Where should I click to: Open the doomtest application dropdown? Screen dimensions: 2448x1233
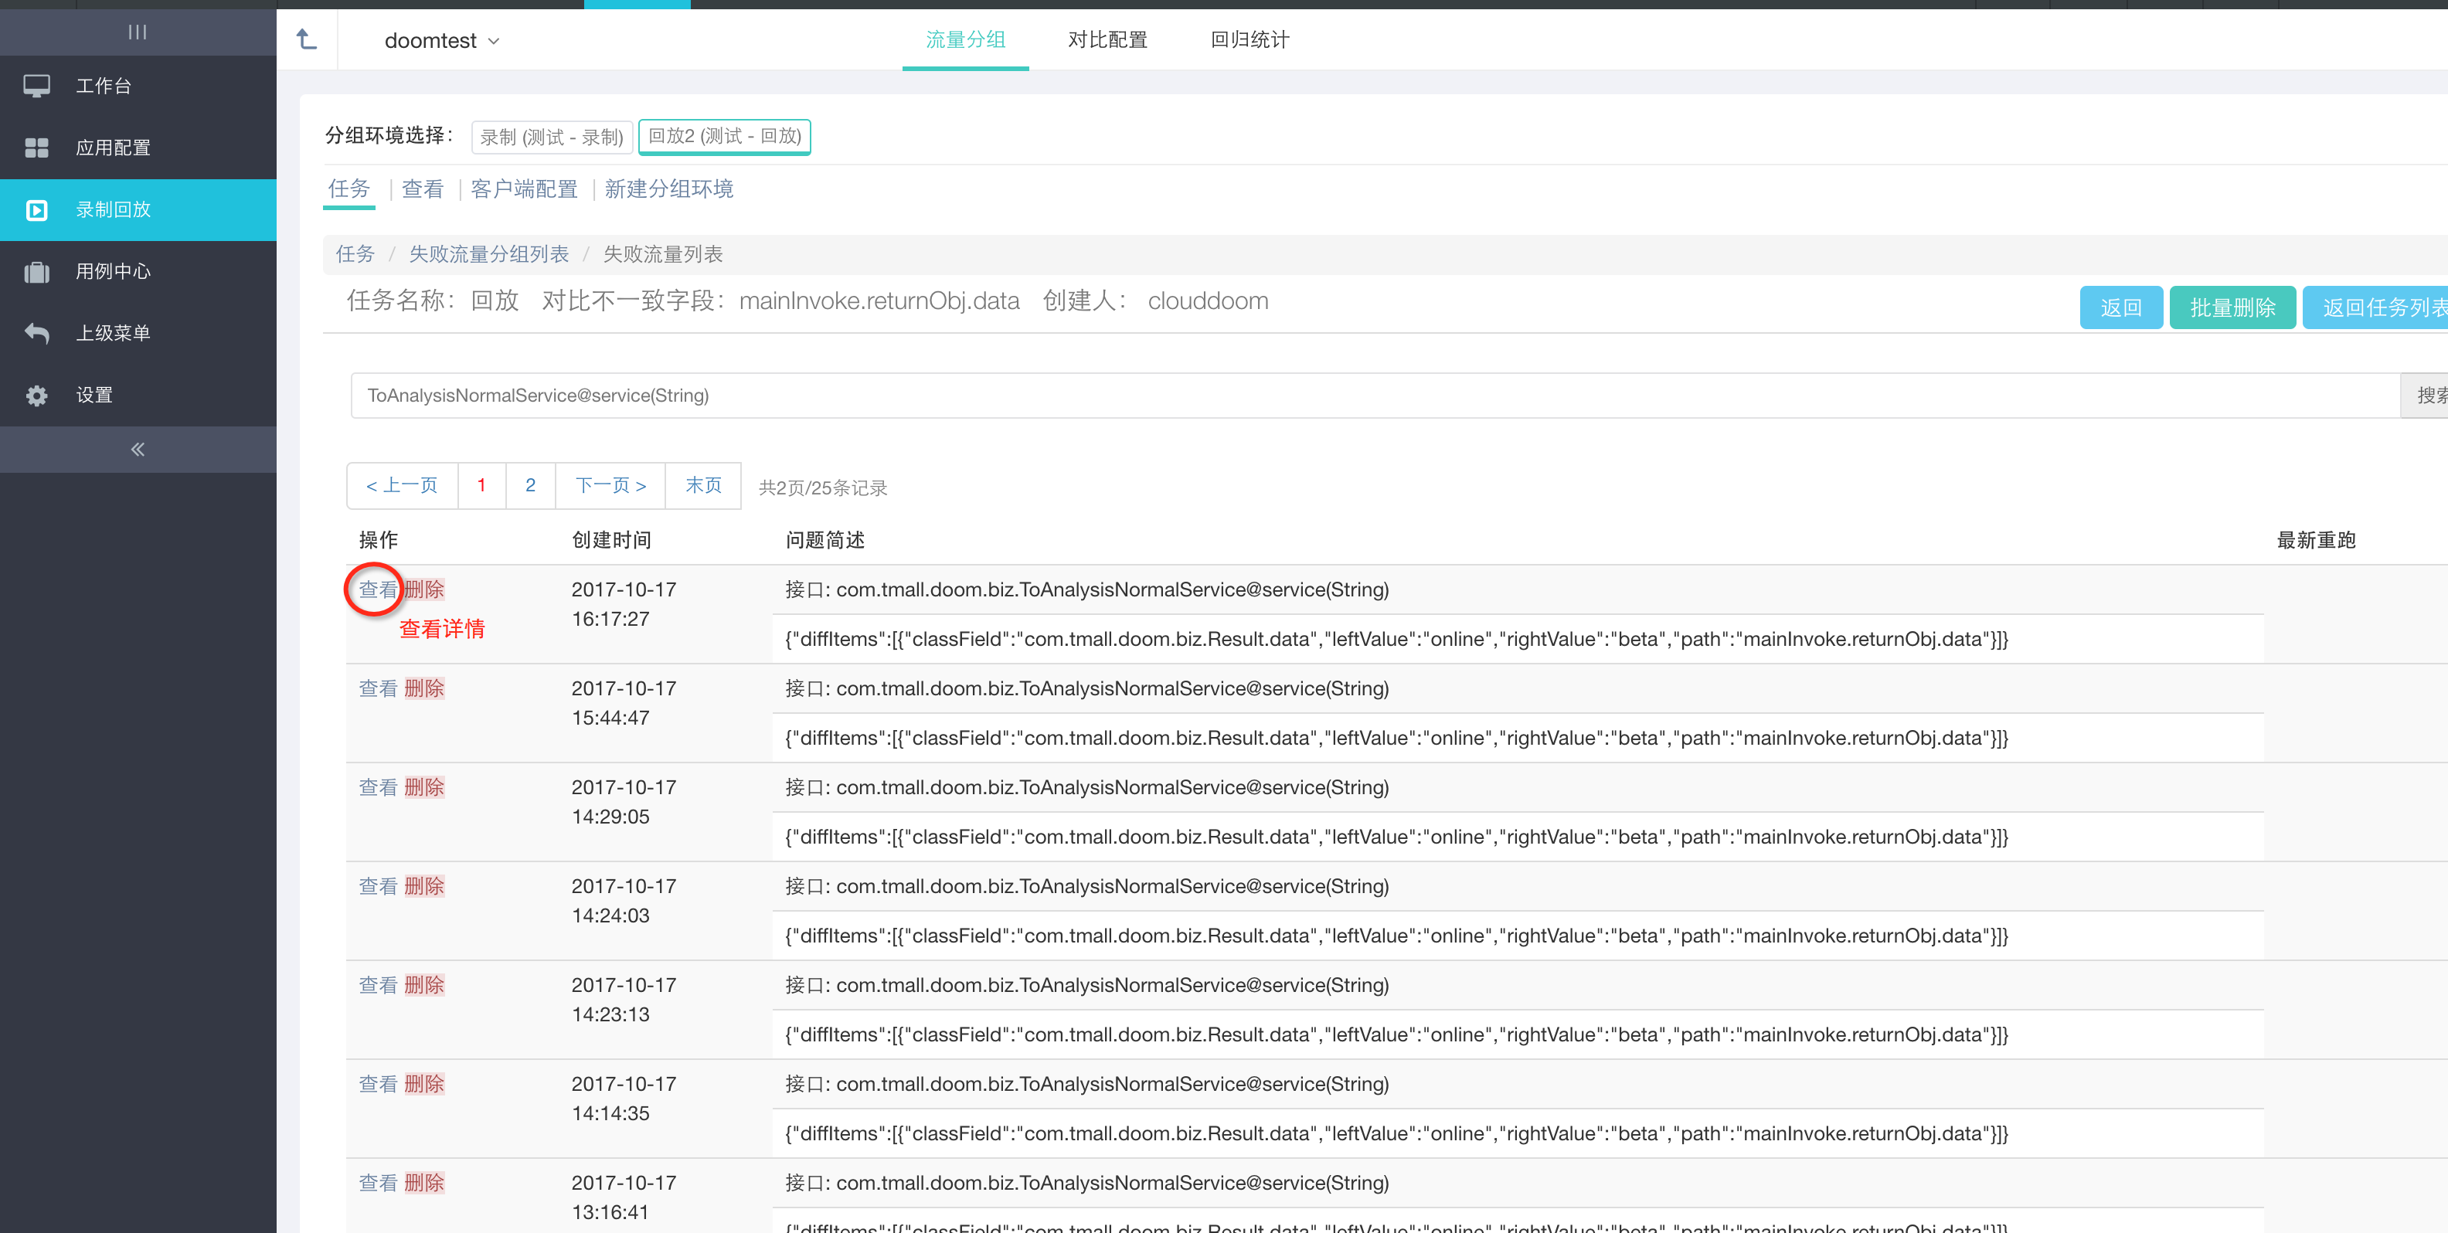pyautogui.click(x=442, y=41)
